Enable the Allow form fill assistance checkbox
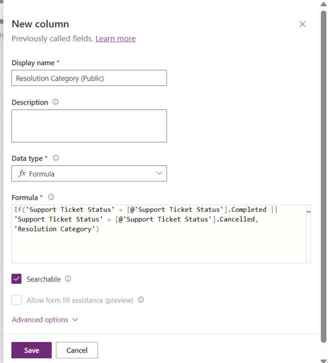328x363 pixels. (16, 300)
